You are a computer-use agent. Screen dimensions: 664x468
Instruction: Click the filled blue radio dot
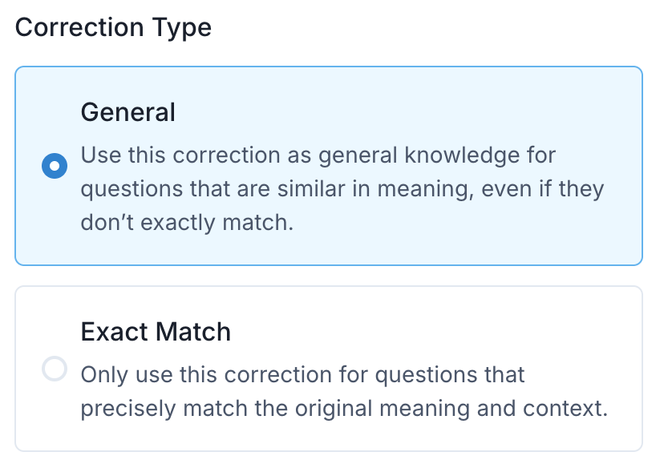(55, 167)
